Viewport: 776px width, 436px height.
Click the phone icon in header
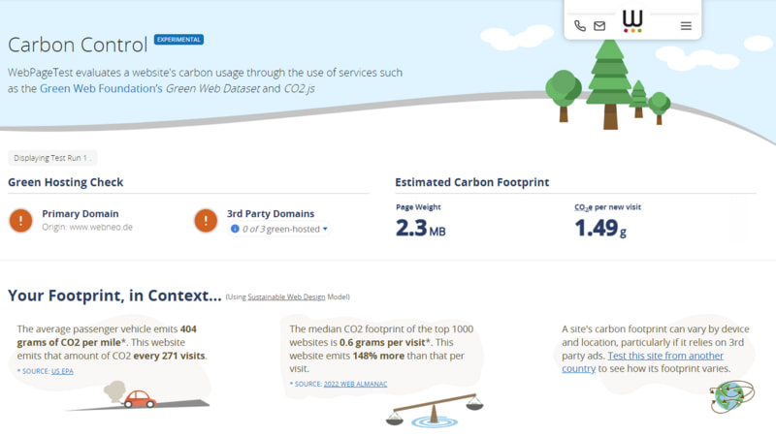(580, 26)
